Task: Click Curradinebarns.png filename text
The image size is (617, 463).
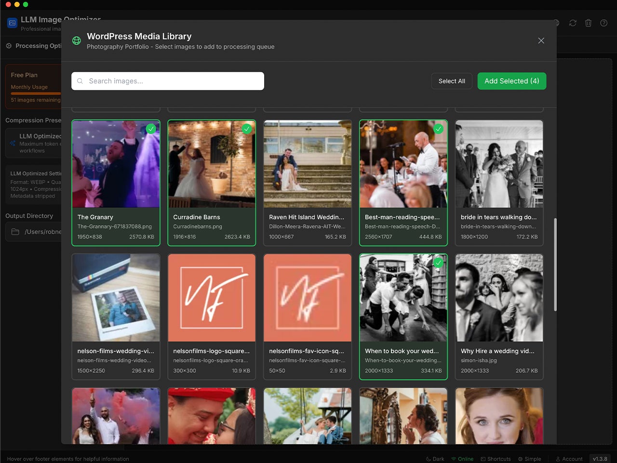Action: point(198,227)
